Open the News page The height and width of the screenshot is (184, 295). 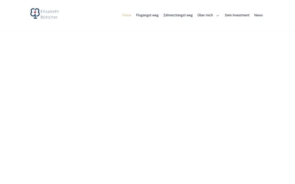pos(258,15)
